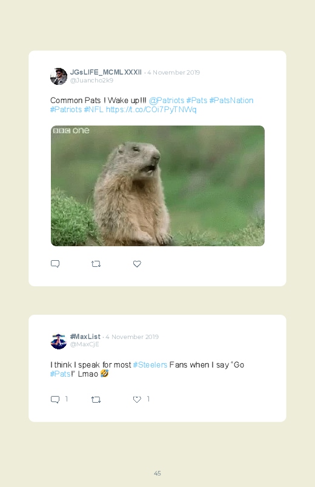Image resolution: width=315 pixels, height=487 pixels.
Task: Open the #Patriots hashtag link
Action: click(x=66, y=110)
